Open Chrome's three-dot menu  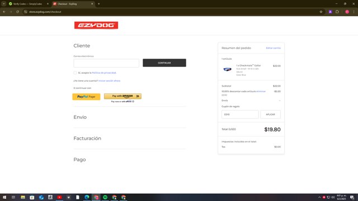pyautogui.click(x=354, y=12)
